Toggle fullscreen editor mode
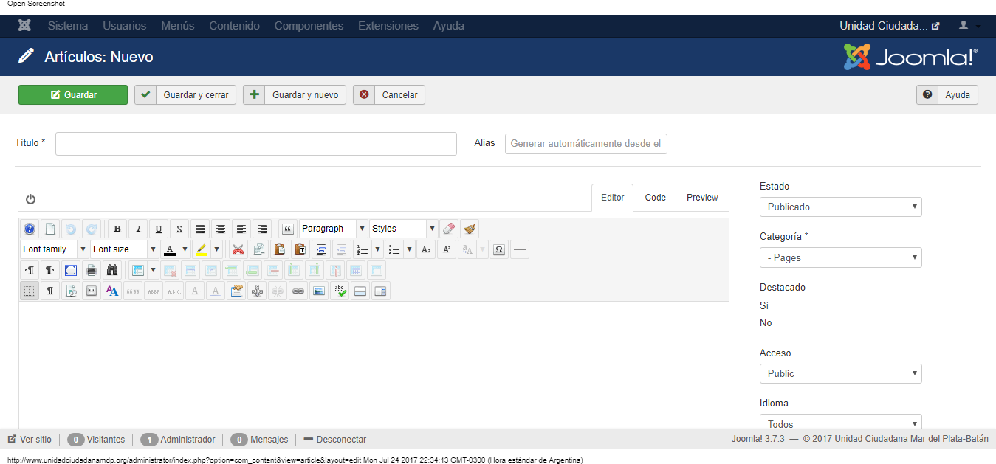The width and height of the screenshot is (996, 464). tap(71, 270)
